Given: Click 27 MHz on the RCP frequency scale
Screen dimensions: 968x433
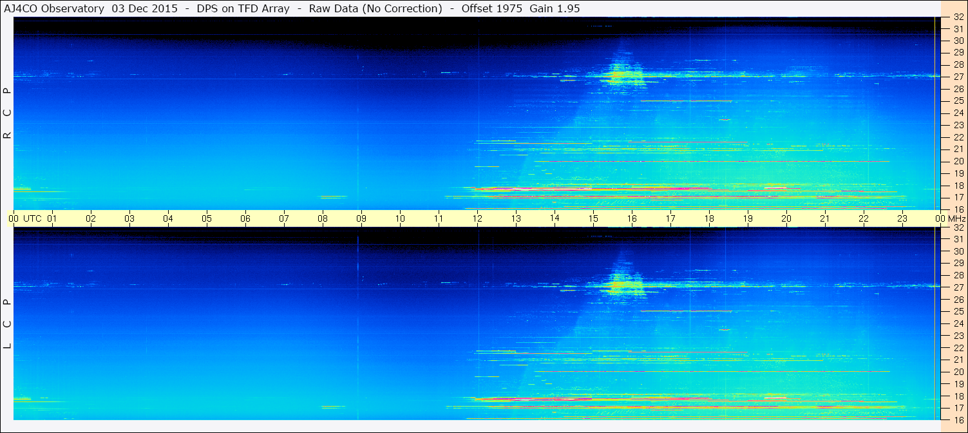Looking at the screenshot, I should click(x=958, y=77).
